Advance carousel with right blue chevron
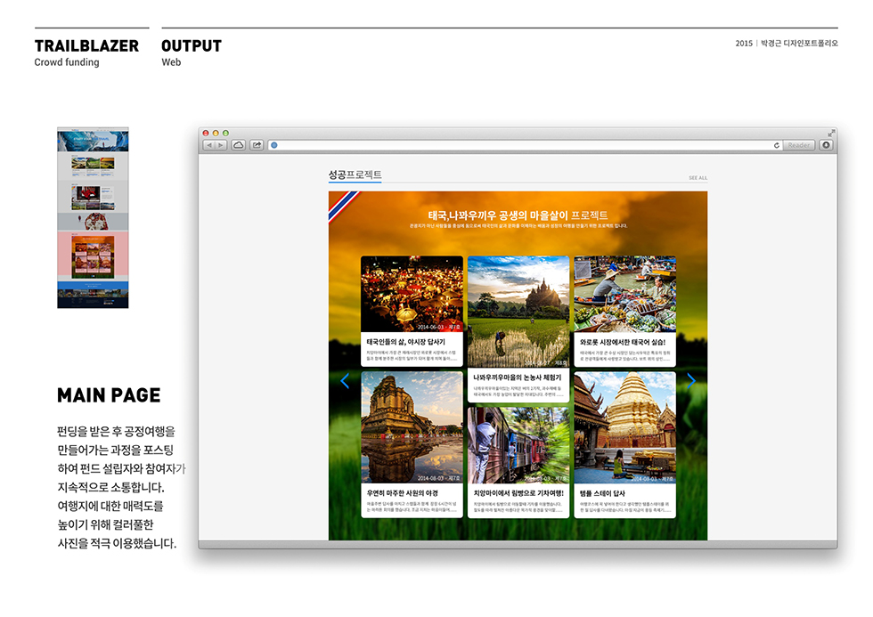873x617 pixels. click(x=691, y=381)
